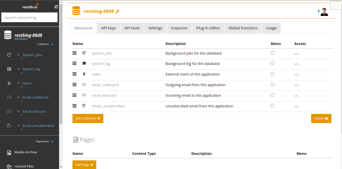Expand the Email_unsubscribed tree arrow
Viewport: 342px width, 169px height.
click(18, 126)
